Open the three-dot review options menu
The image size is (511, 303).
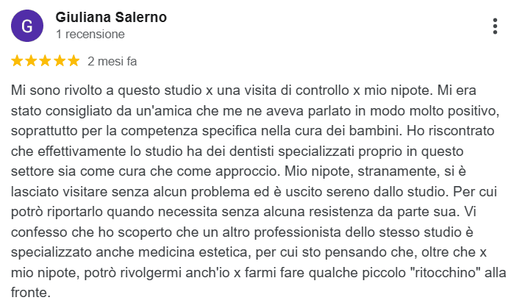pos(495,26)
